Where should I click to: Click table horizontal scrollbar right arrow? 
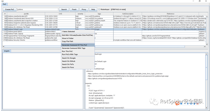point(205,46)
